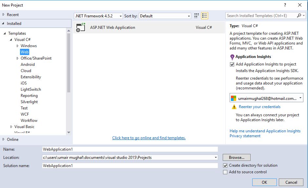
Task: Click the Cancel button
Action: (x=291, y=182)
